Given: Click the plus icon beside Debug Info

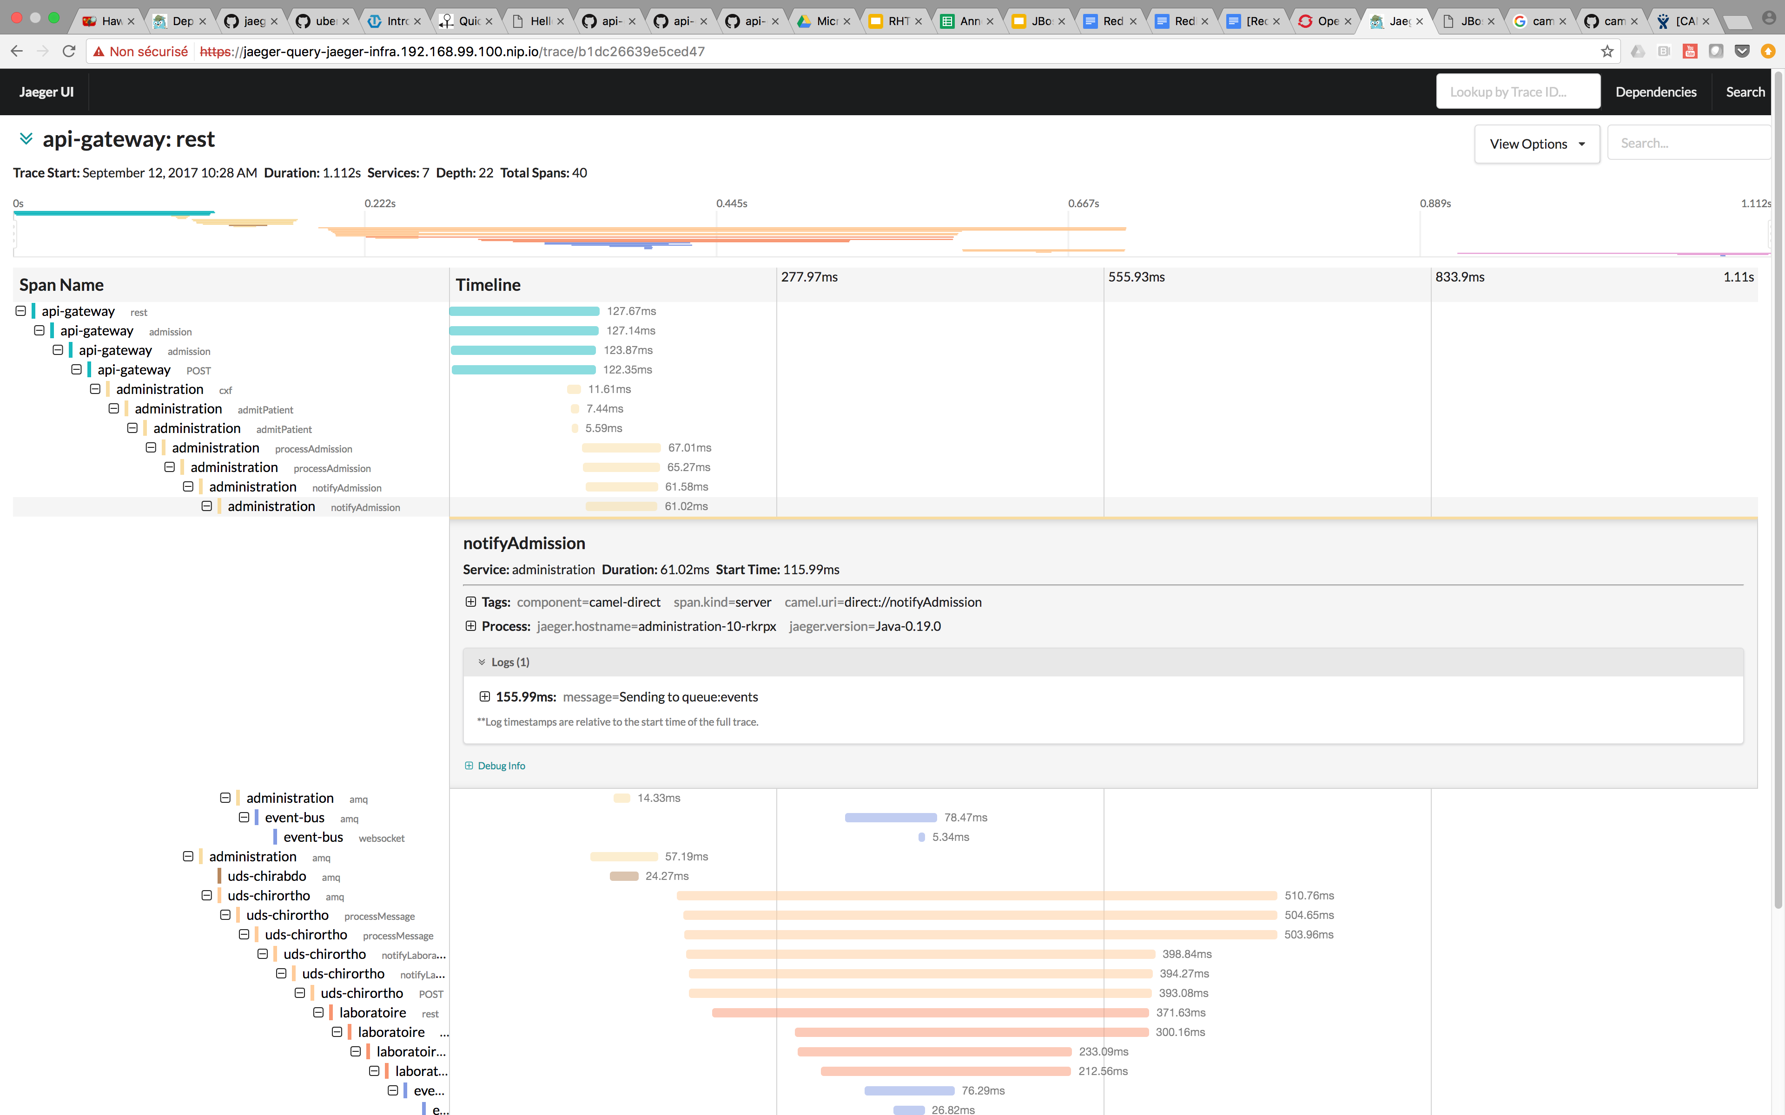Looking at the screenshot, I should click(x=469, y=766).
